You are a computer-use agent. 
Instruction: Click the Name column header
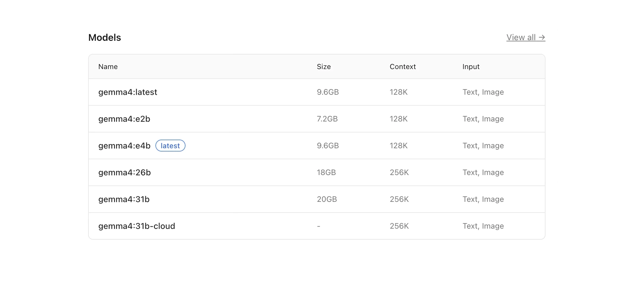click(108, 67)
